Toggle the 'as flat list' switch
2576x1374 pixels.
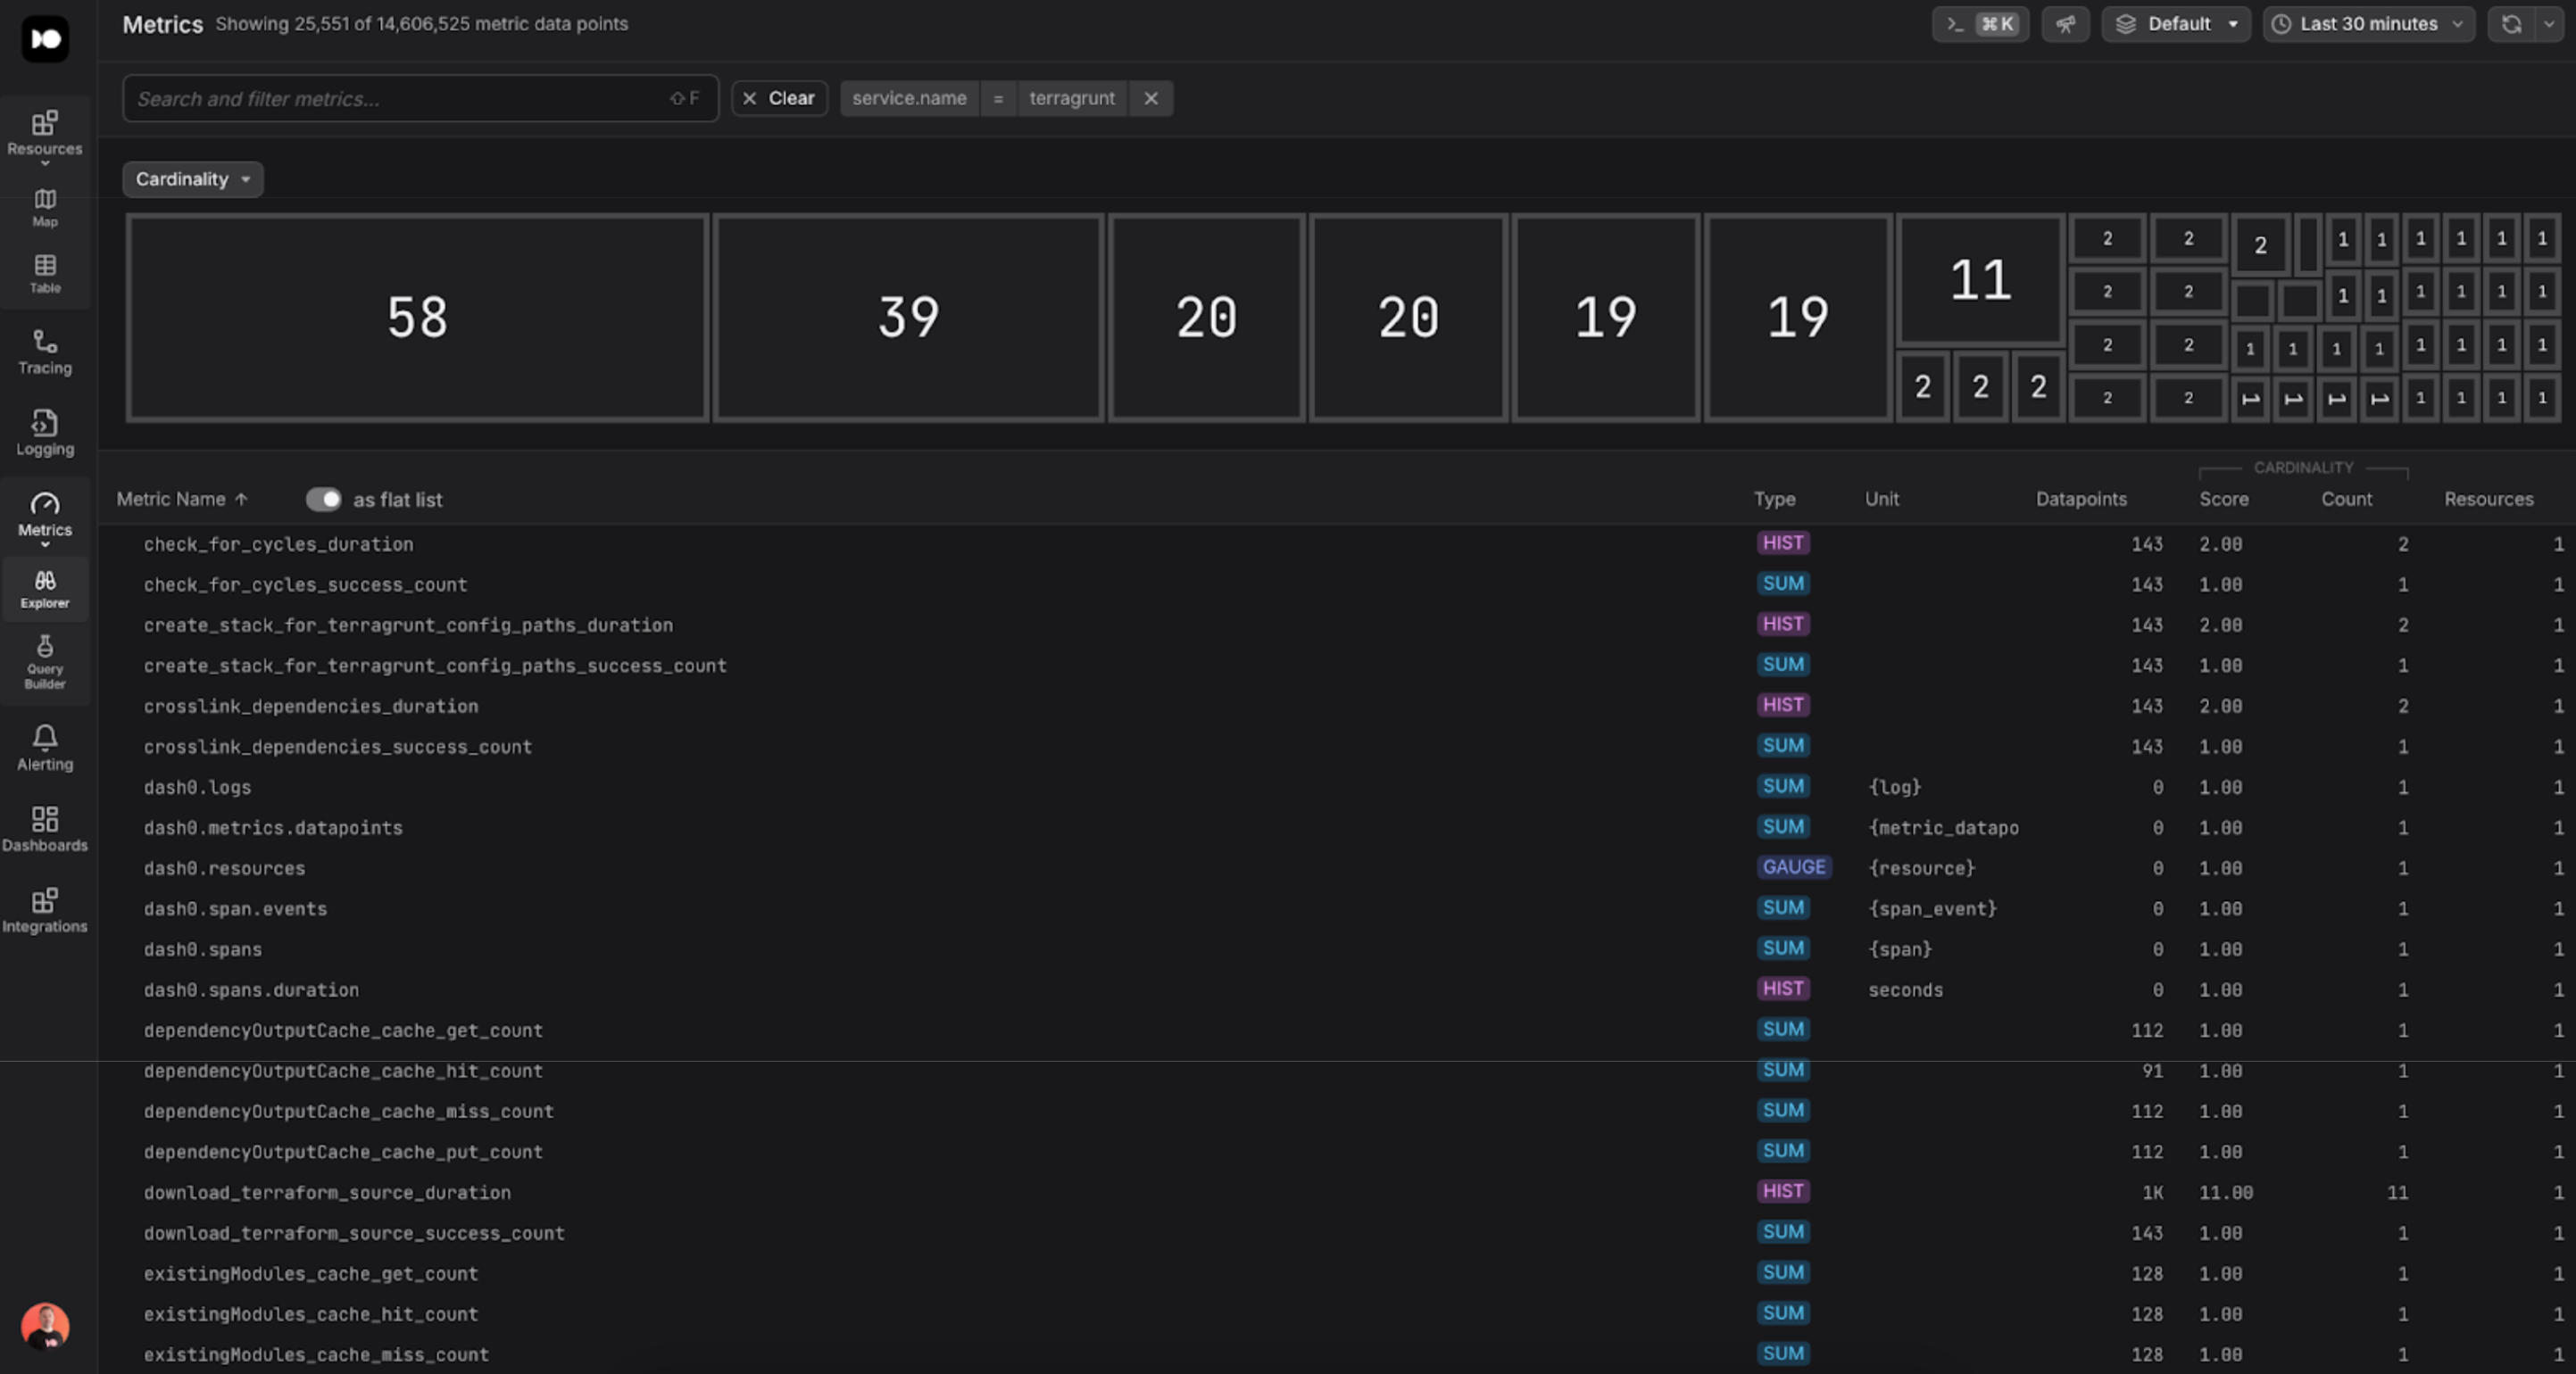pos(323,499)
